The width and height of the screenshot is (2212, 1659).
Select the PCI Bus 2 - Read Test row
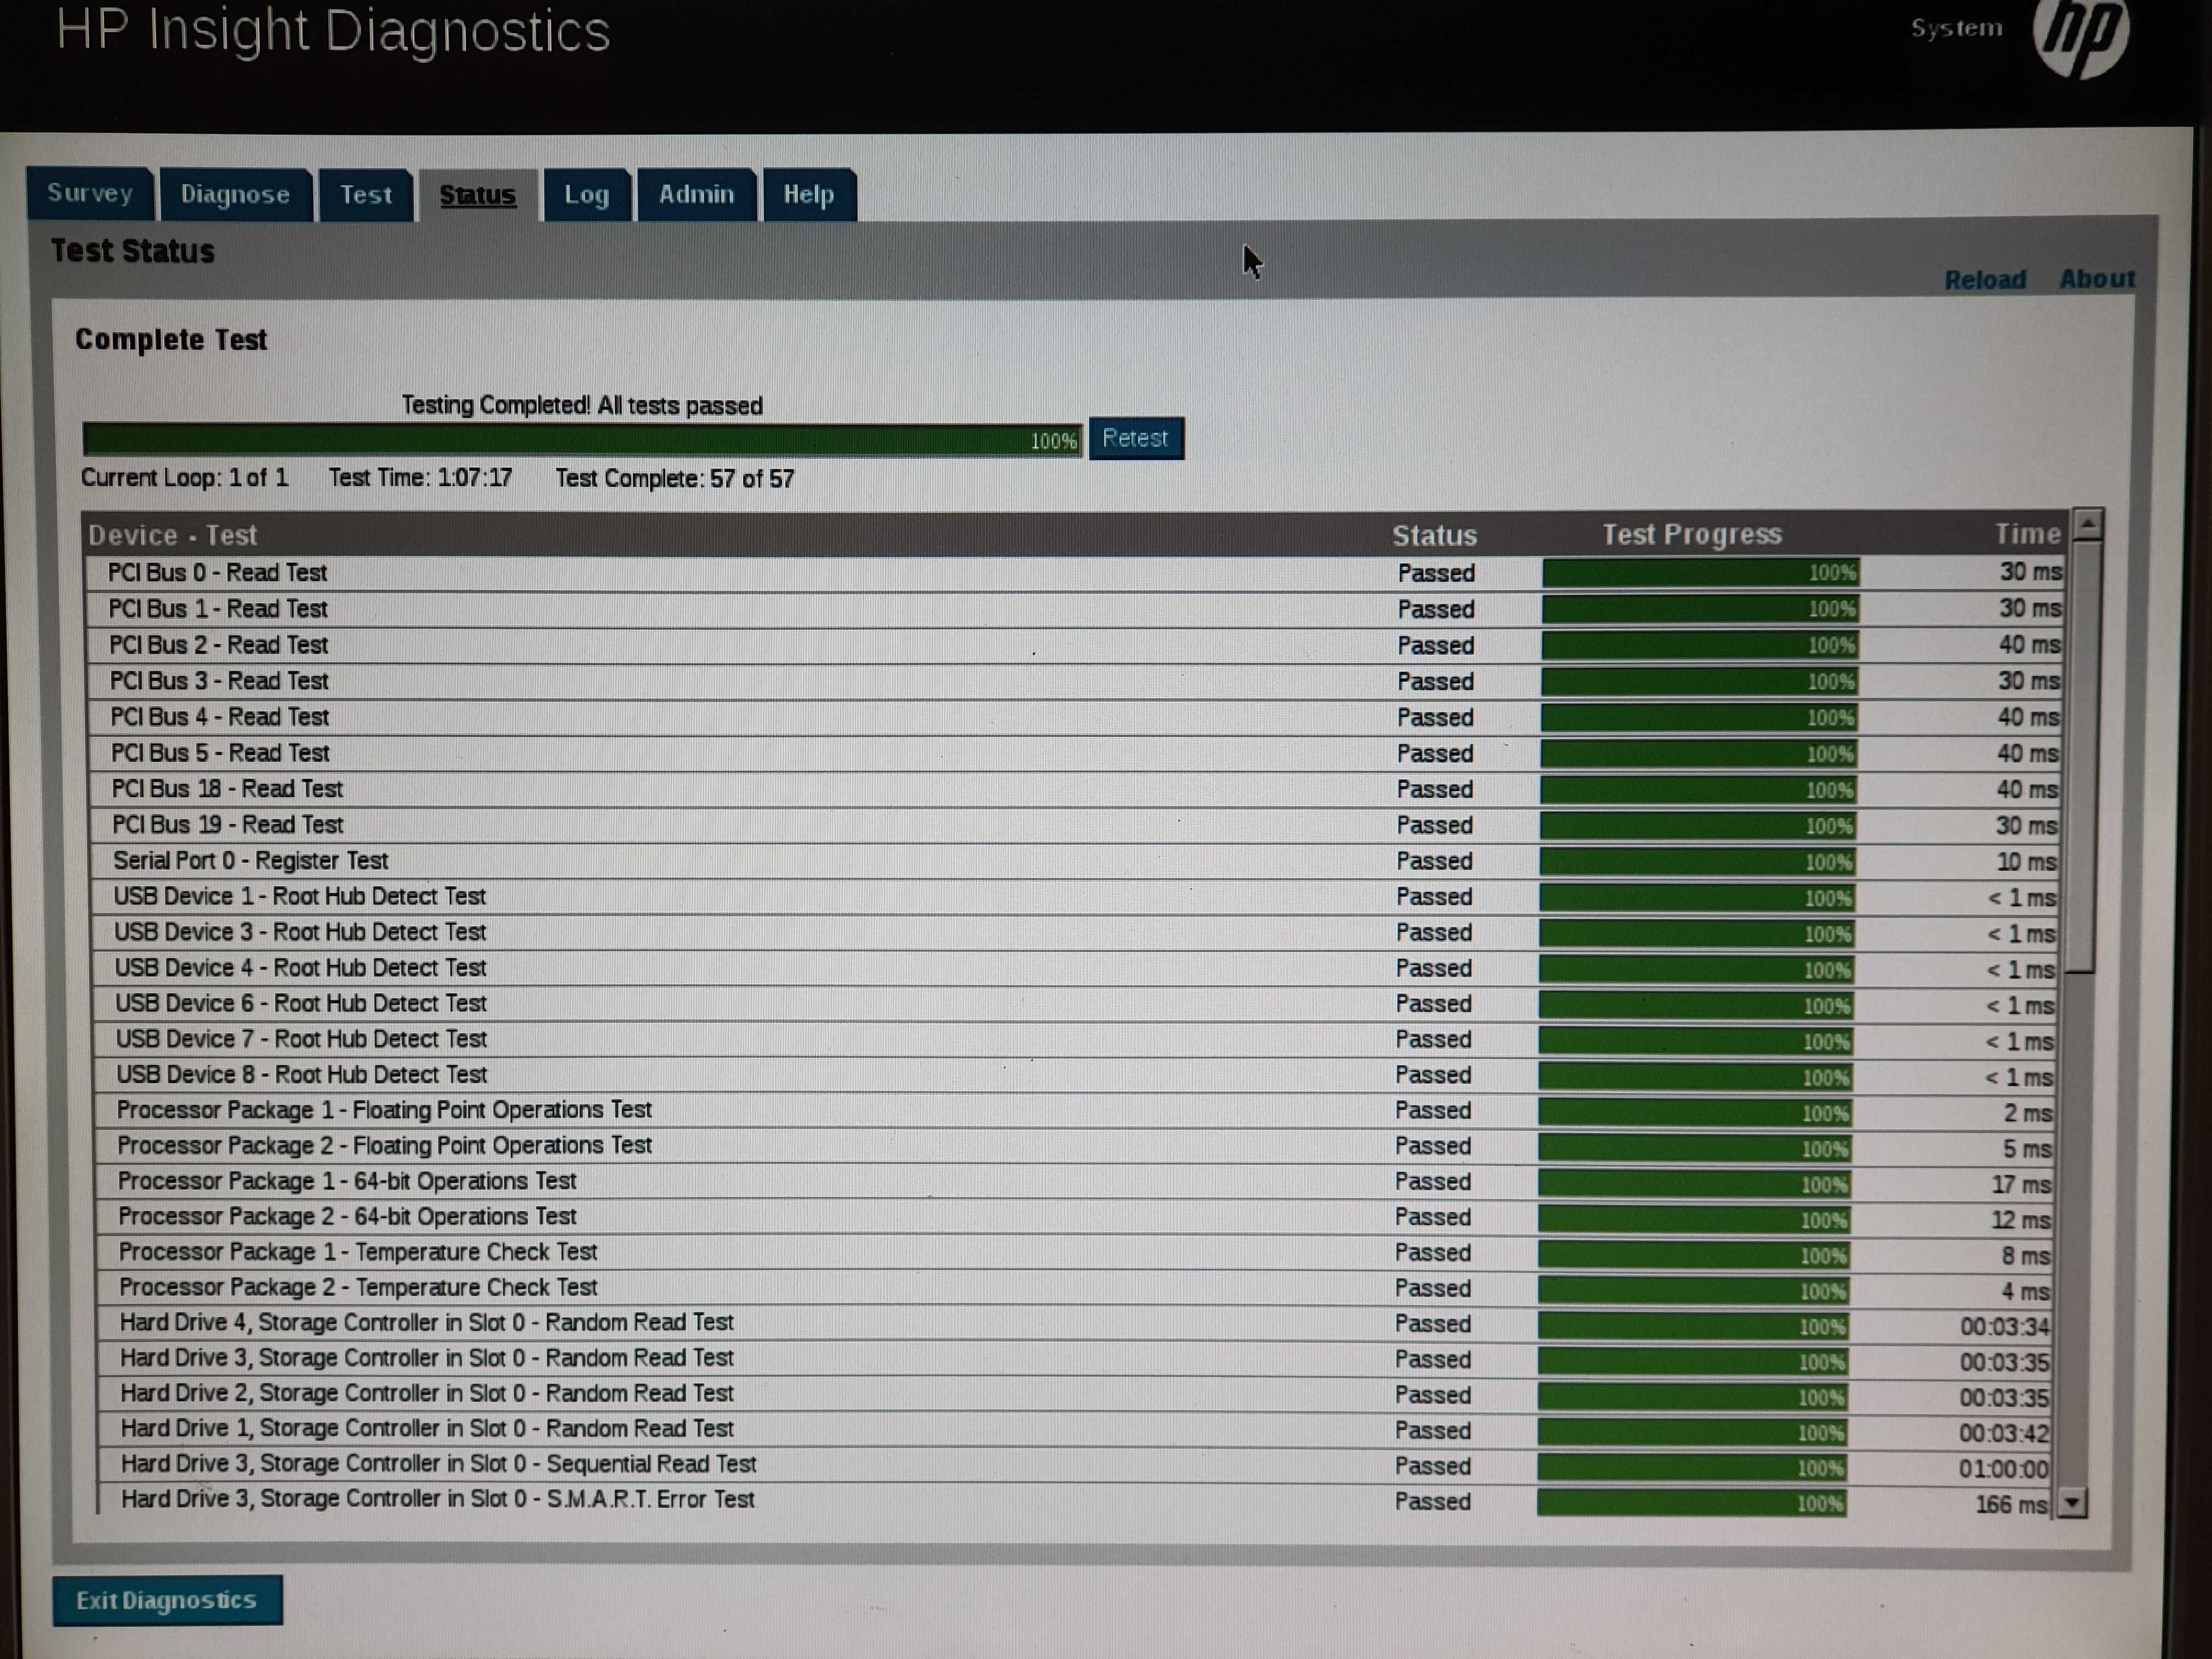coord(1076,645)
